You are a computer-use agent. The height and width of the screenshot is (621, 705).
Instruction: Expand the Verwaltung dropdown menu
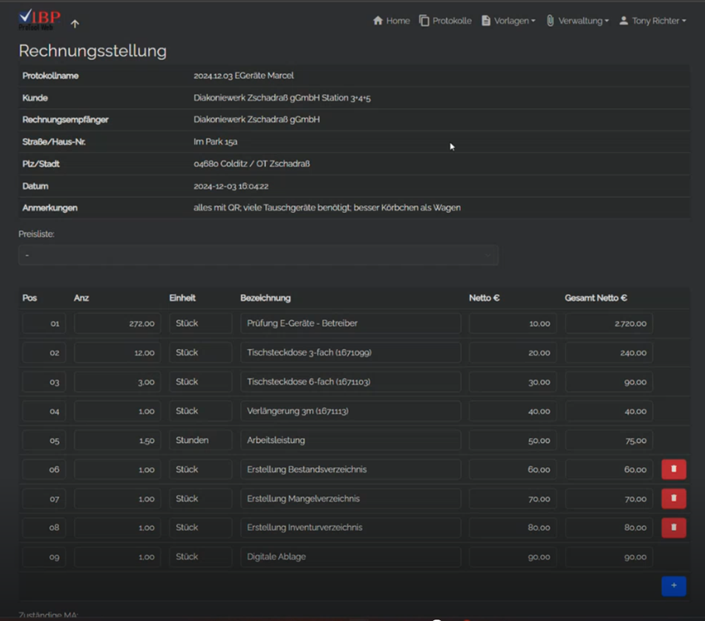tap(577, 21)
